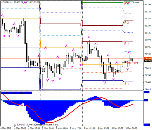Click the '9 May 01:00' time label
This screenshot has height=130, width=152.
131,128
